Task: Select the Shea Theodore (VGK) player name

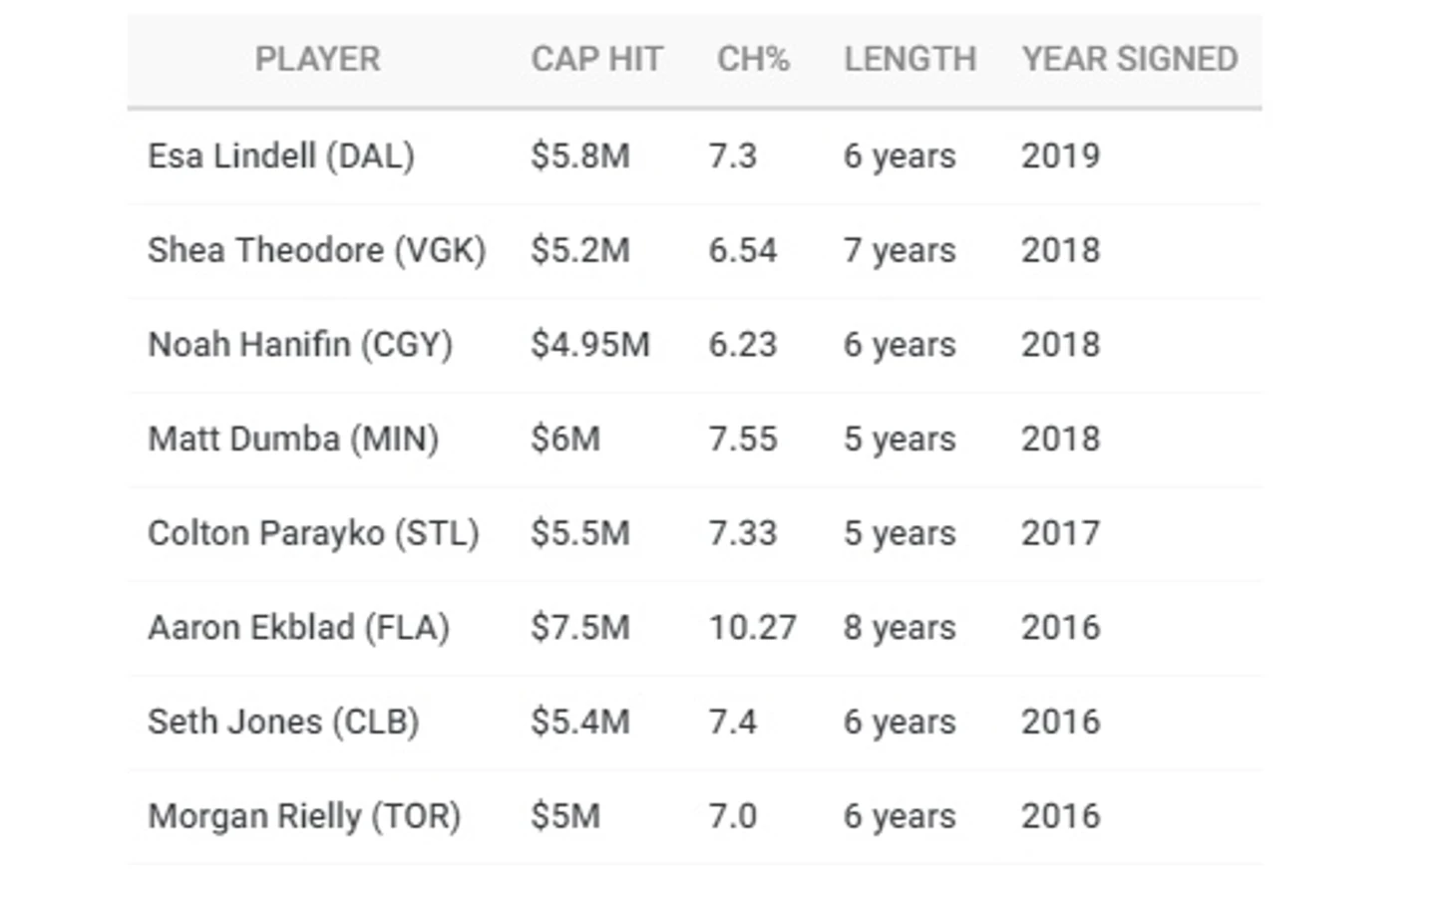Action: tap(317, 250)
